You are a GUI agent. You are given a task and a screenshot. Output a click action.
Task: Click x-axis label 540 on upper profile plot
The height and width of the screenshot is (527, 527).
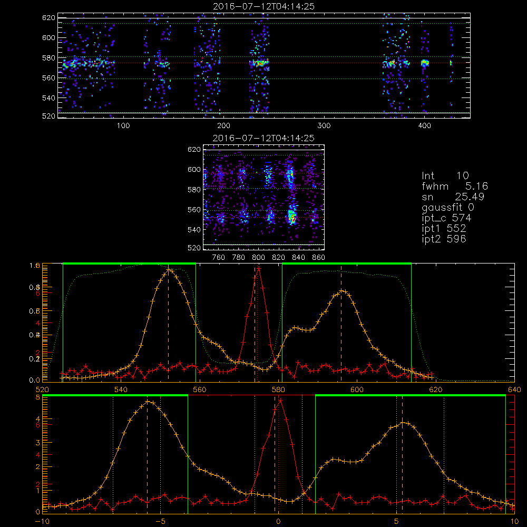coord(121,390)
